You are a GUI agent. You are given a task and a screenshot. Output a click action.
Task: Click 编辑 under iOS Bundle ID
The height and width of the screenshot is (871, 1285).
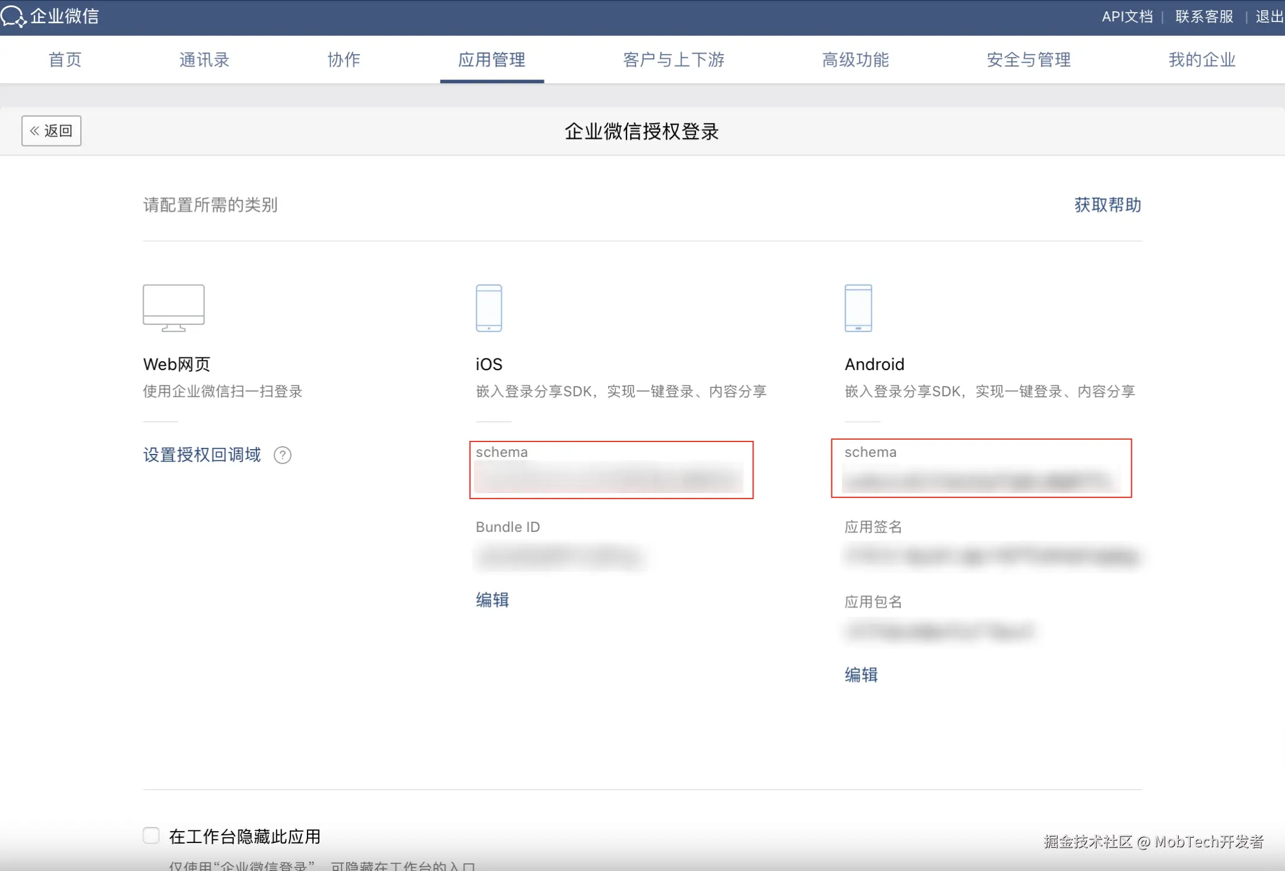point(492,600)
